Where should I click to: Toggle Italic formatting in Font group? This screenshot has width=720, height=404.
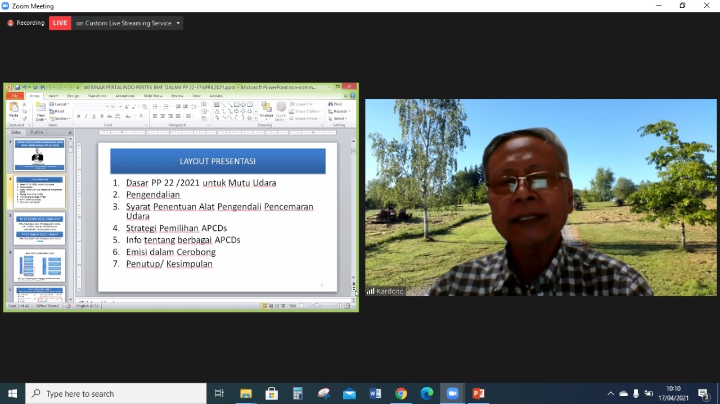click(x=86, y=116)
